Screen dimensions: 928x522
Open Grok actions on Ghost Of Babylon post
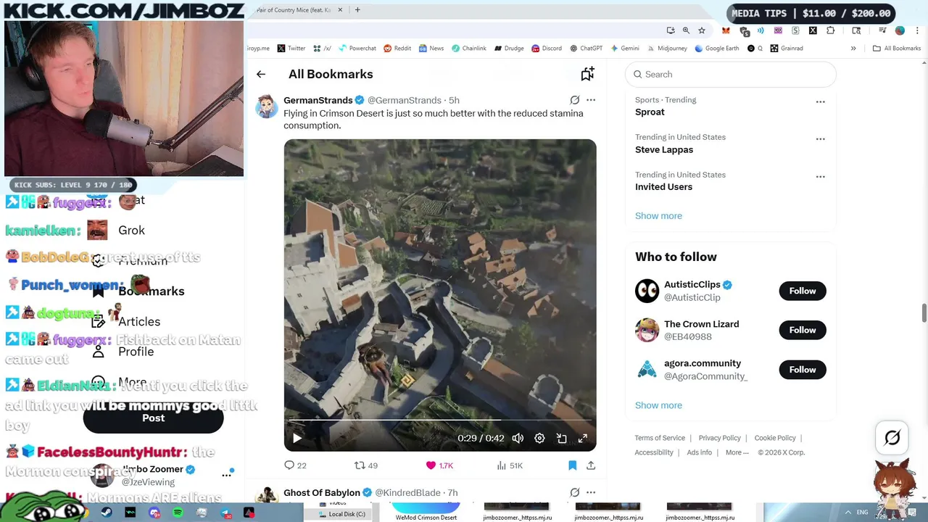click(x=574, y=492)
